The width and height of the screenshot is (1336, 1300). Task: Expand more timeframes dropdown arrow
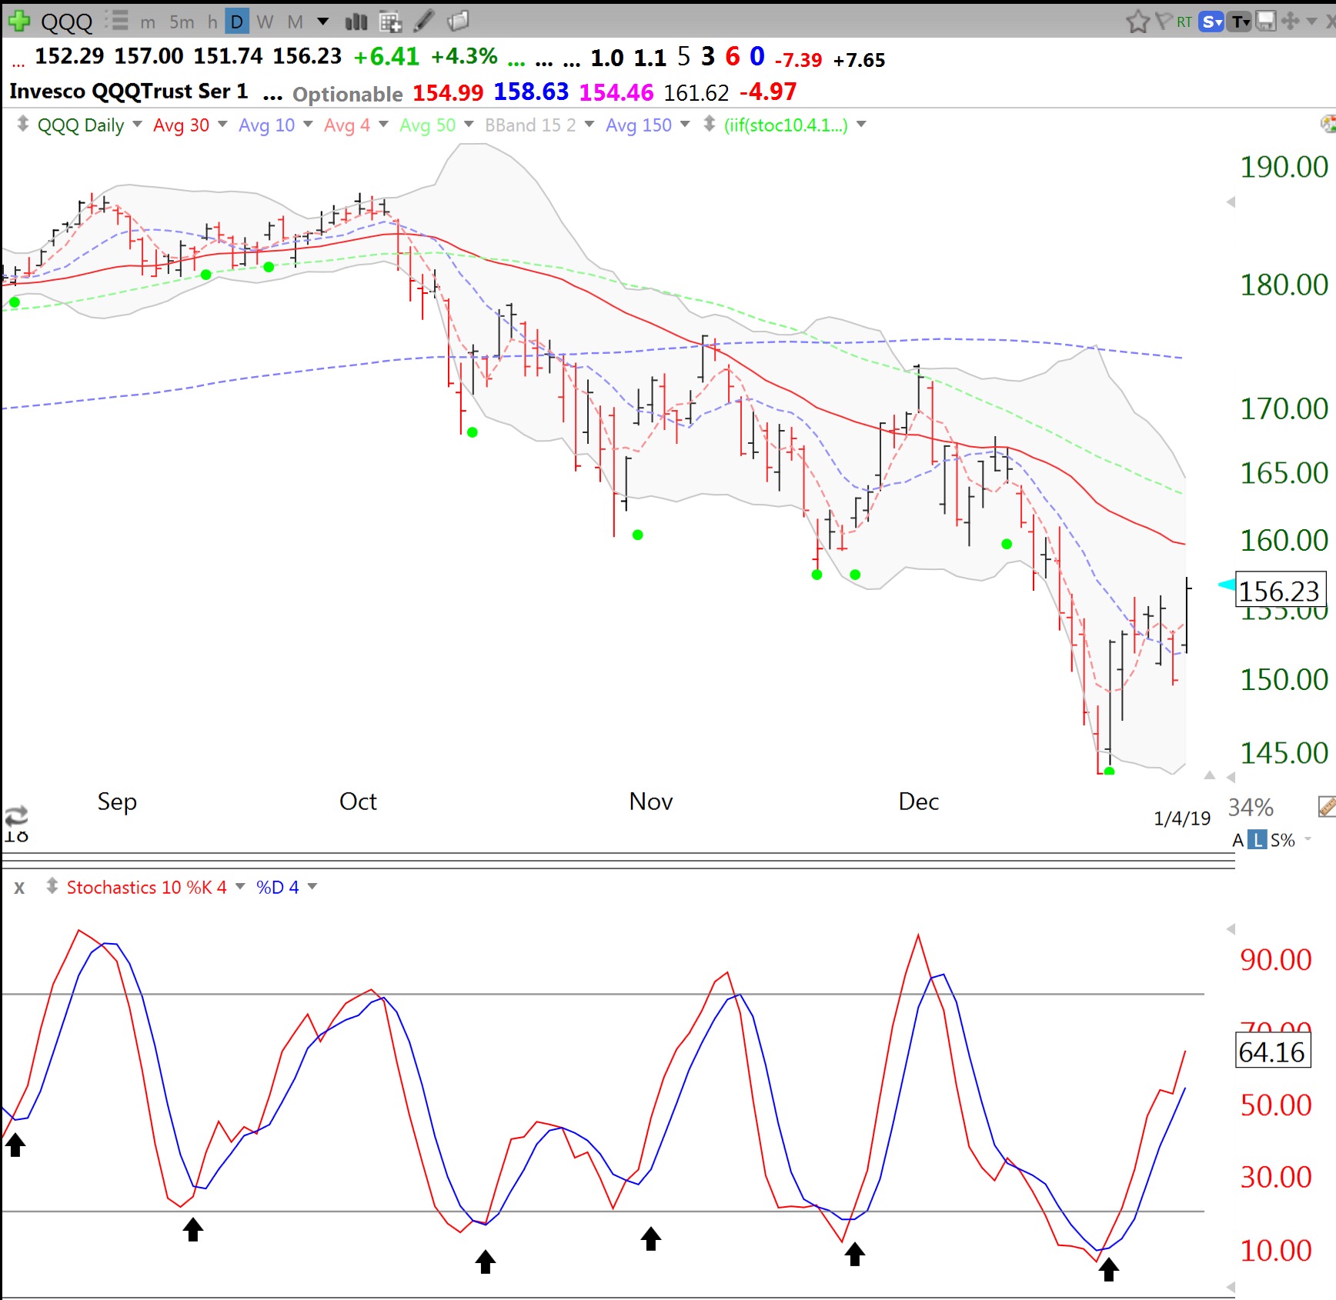(x=323, y=22)
